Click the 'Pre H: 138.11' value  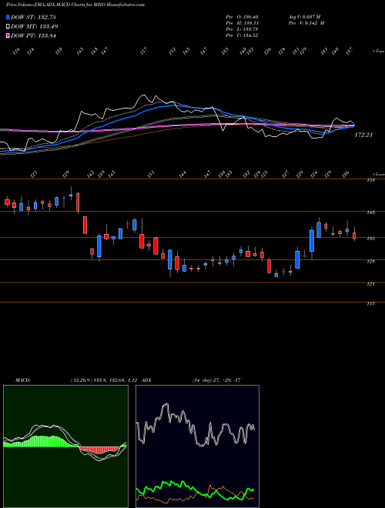click(242, 23)
